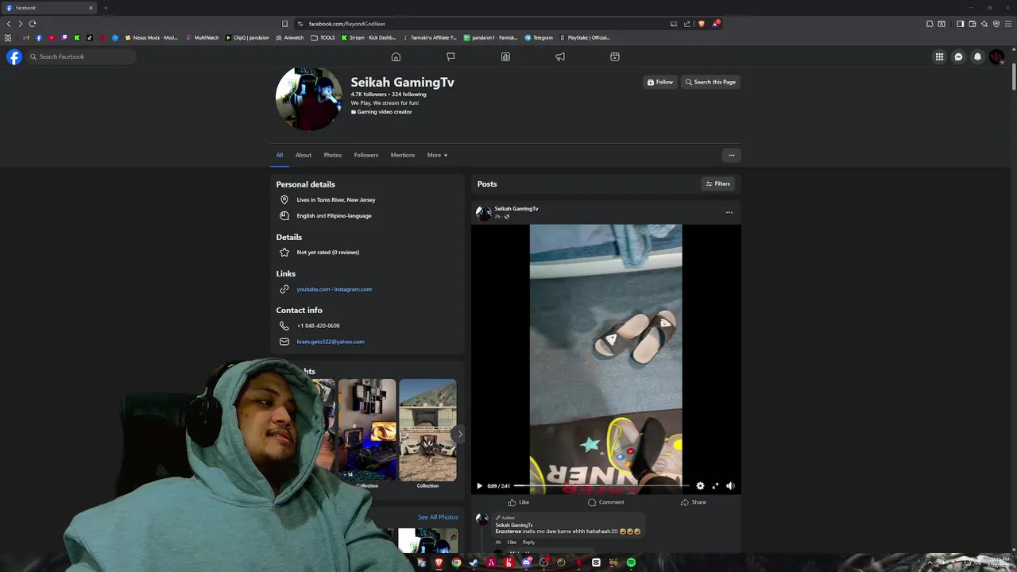Click in Search Facebook field
This screenshot has width=1017, height=572.
[x=80, y=56]
